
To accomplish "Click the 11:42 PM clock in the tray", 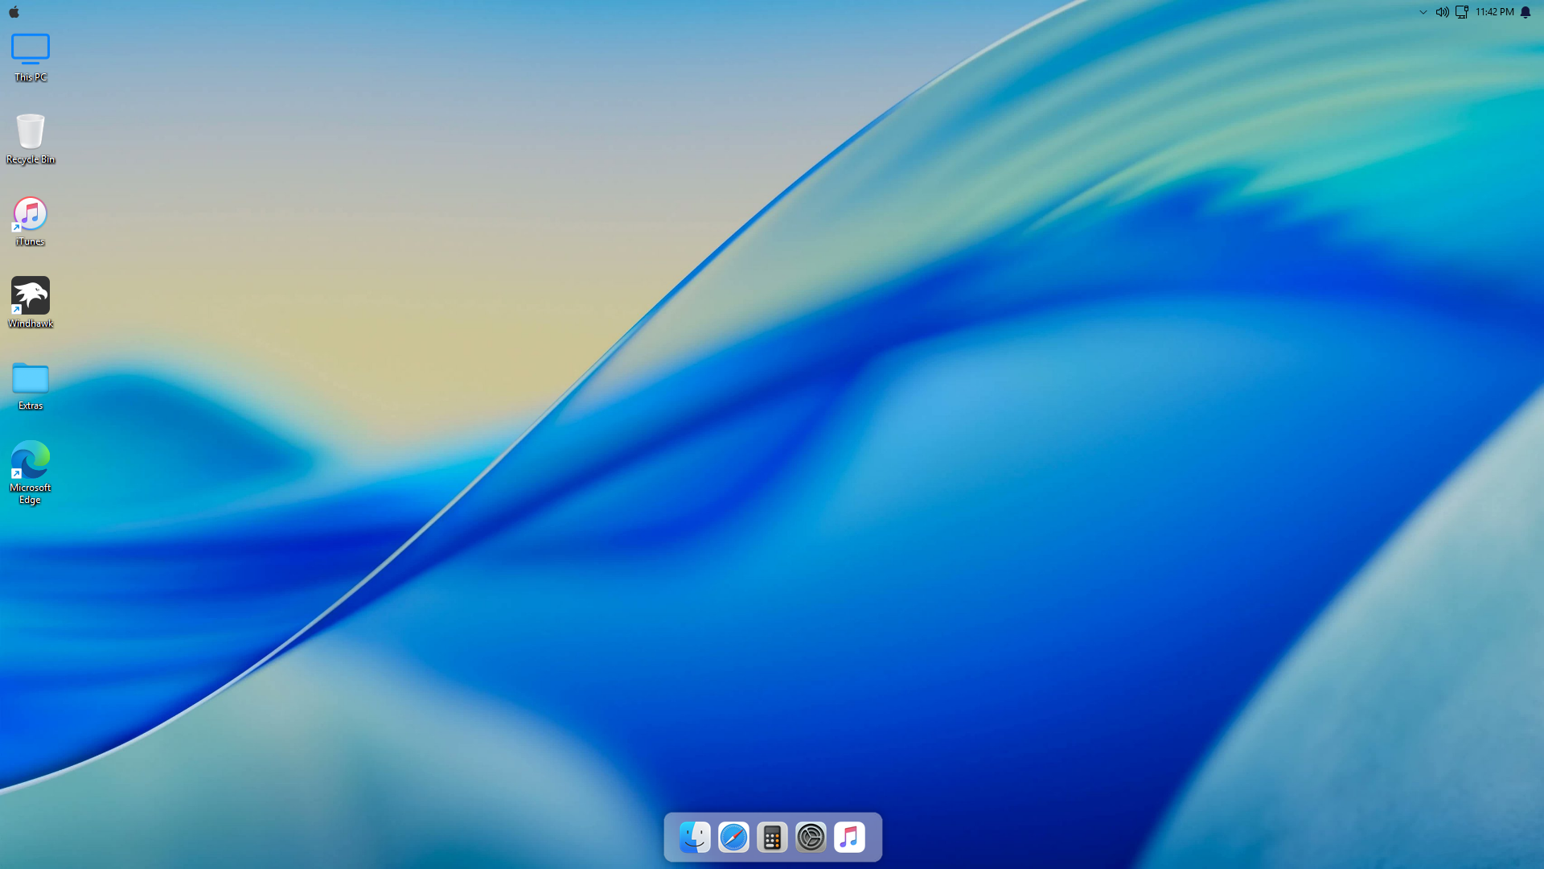I will 1494,12.
